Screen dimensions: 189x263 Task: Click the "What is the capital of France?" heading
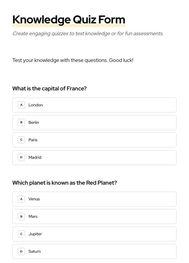click(50, 88)
